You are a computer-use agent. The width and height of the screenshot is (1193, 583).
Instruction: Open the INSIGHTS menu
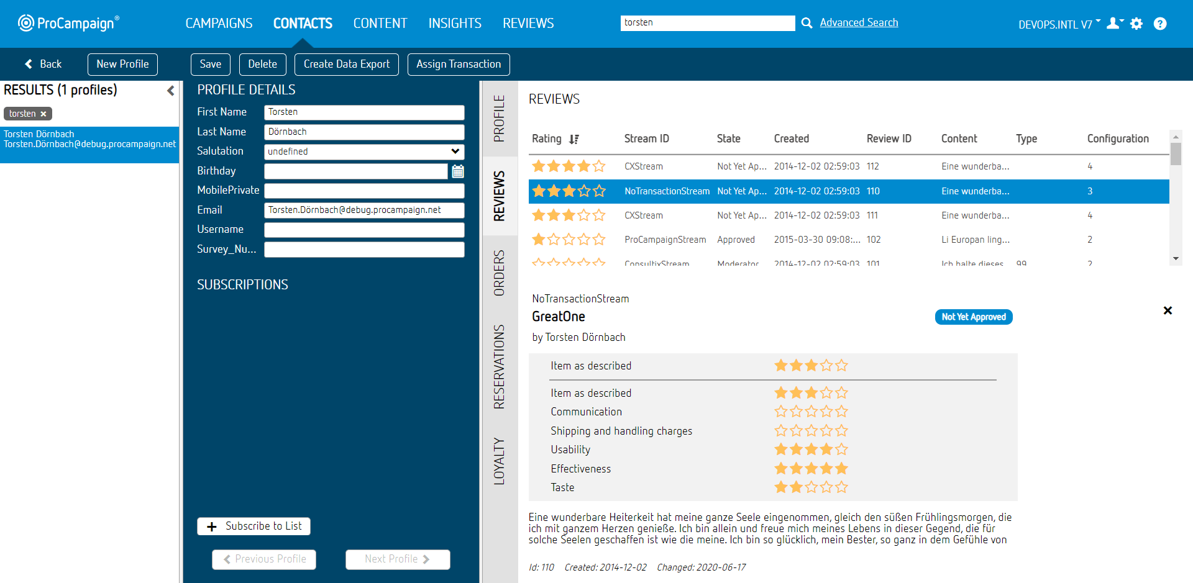(x=455, y=24)
